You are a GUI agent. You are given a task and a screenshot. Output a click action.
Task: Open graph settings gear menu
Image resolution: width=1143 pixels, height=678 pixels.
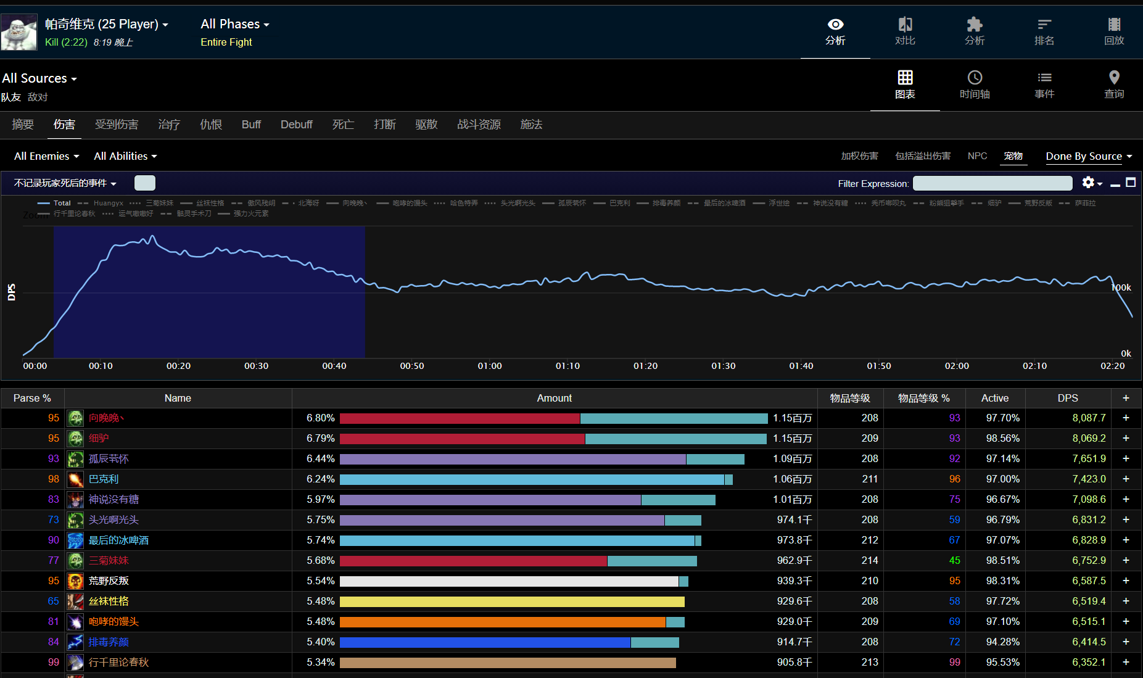coord(1092,183)
